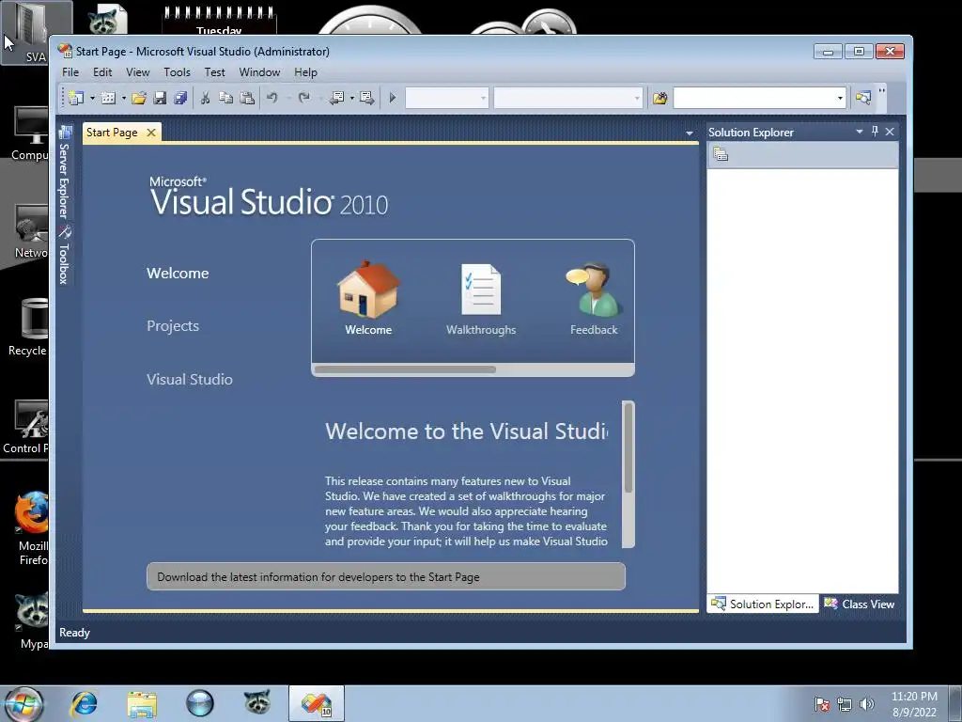Screen dimensions: 962x722
Task: Open the File menu
Action: point(70,72)
